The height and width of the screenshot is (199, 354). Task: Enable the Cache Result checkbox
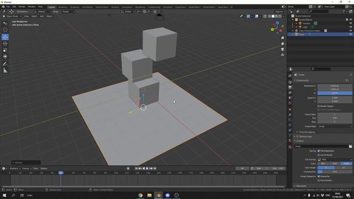coord(319,155)
